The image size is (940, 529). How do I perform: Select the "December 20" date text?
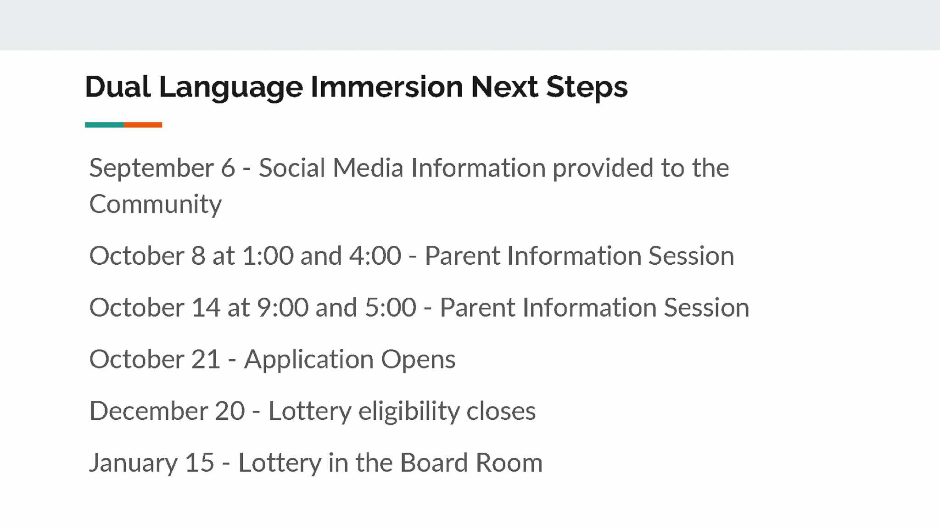[x=167, y=411]
